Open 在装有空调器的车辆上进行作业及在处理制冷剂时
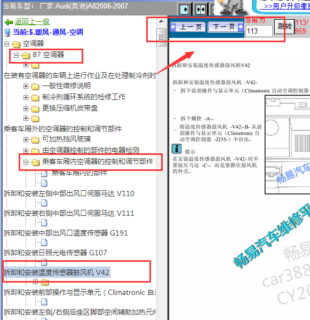Screen dimensions: 310x320 click(x=80, y=75)
